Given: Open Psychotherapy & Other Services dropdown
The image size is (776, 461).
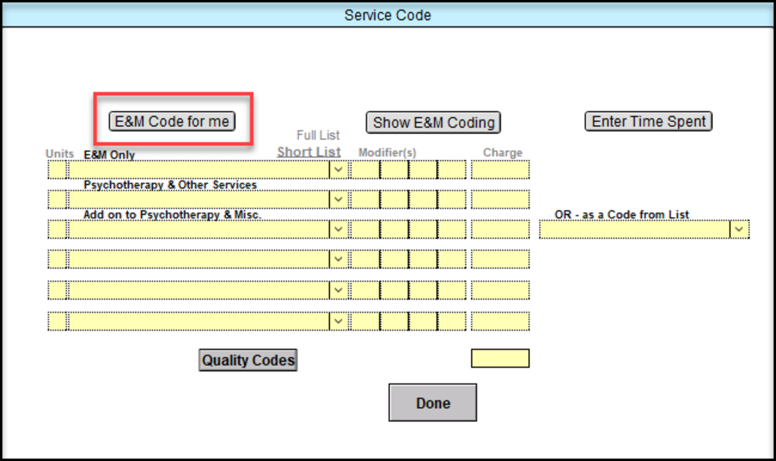Looking at the screenshot, I should 339,200.
